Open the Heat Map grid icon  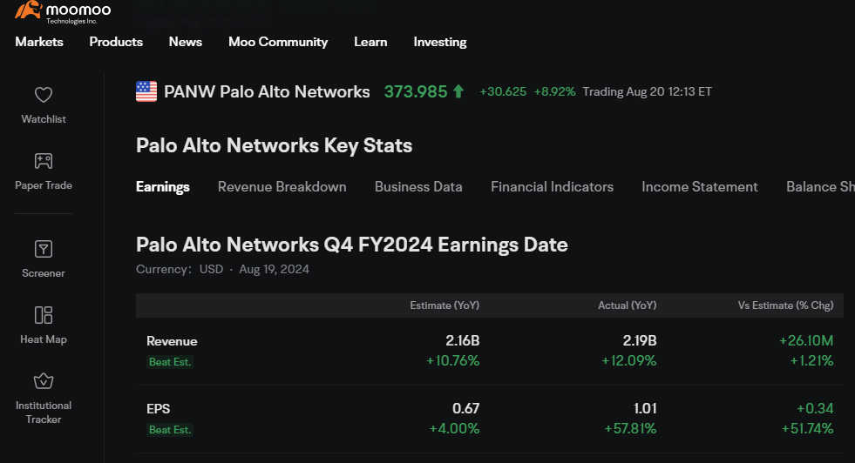[x=44, y=315]
